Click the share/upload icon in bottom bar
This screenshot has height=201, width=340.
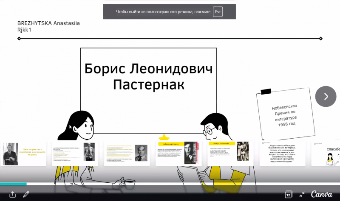[13, 194]
